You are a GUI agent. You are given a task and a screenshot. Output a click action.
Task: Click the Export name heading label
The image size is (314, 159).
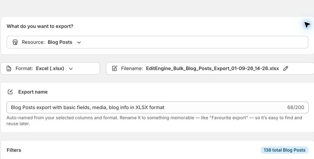point(33,92)
